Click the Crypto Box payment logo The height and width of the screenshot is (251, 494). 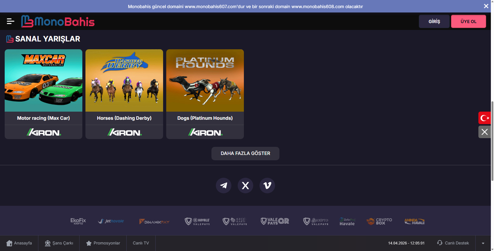(x=379, y=221)
